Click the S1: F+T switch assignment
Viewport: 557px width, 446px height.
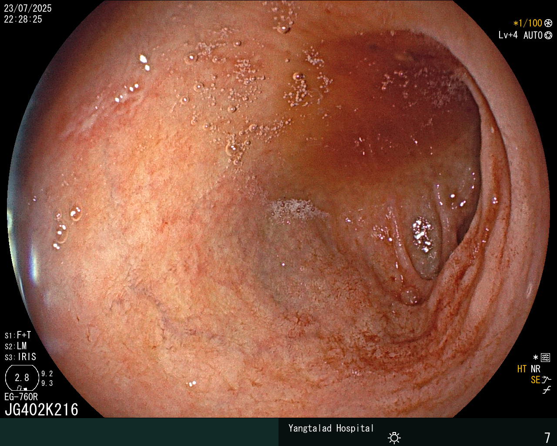tap(18, 335)
